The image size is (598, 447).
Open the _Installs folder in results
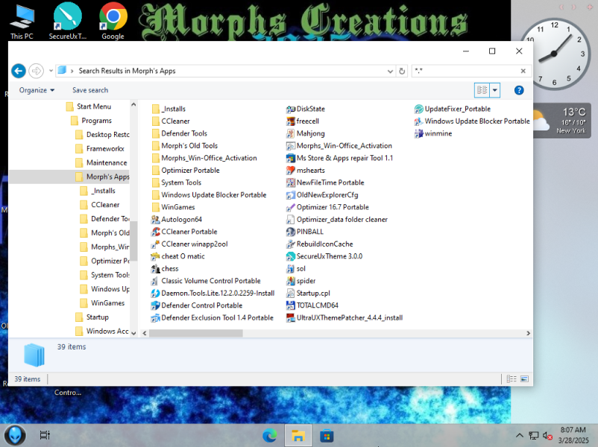(169, 109)
